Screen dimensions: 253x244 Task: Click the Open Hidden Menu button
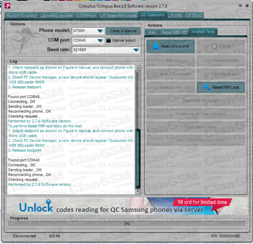tap(196, 127)
